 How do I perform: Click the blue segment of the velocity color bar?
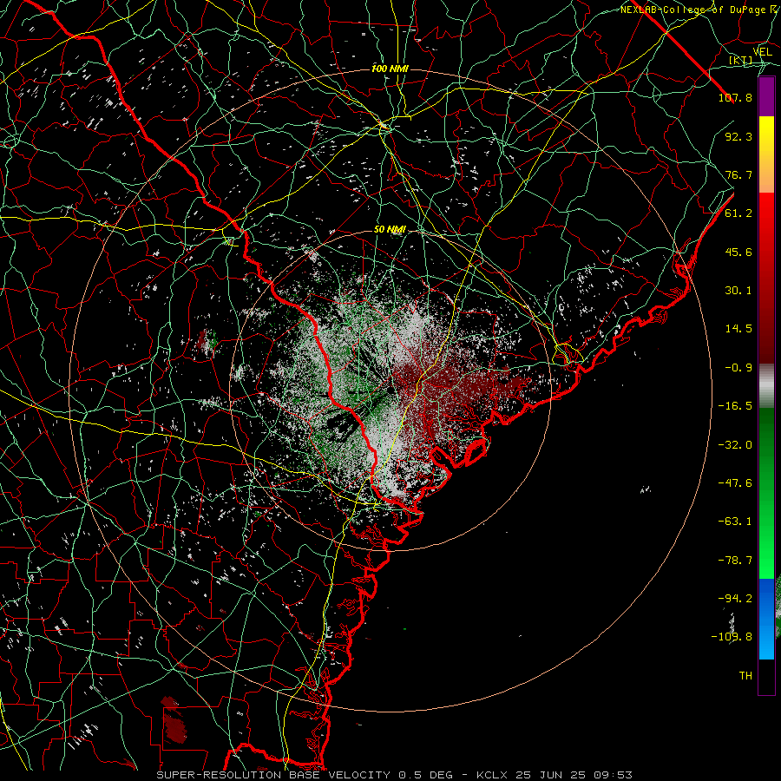tap(766, 619)
